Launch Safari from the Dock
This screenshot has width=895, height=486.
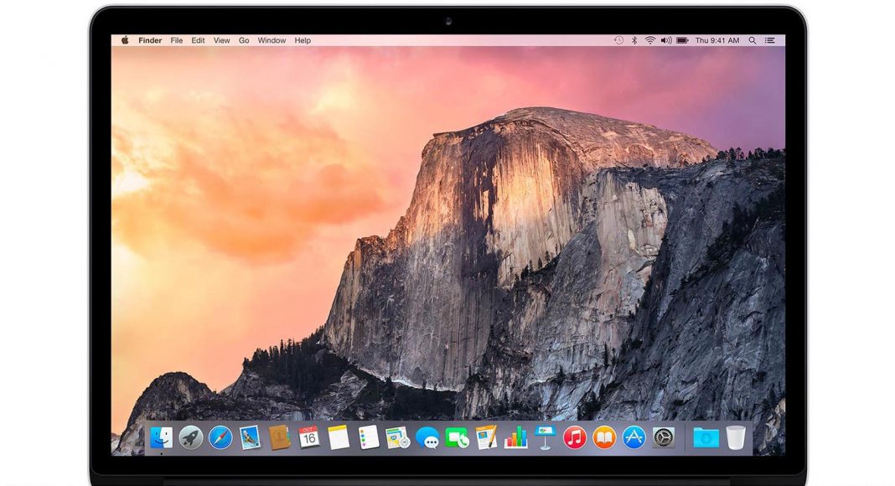(x=220, y=438)
